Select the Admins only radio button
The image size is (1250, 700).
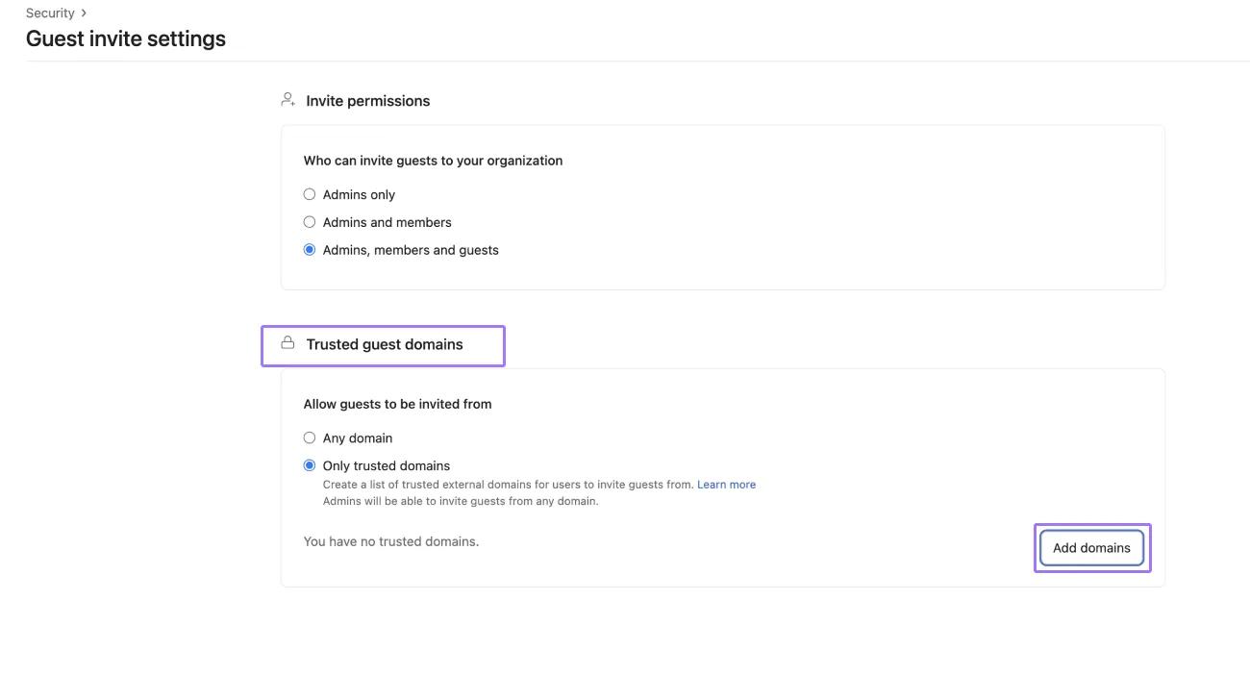310,194
